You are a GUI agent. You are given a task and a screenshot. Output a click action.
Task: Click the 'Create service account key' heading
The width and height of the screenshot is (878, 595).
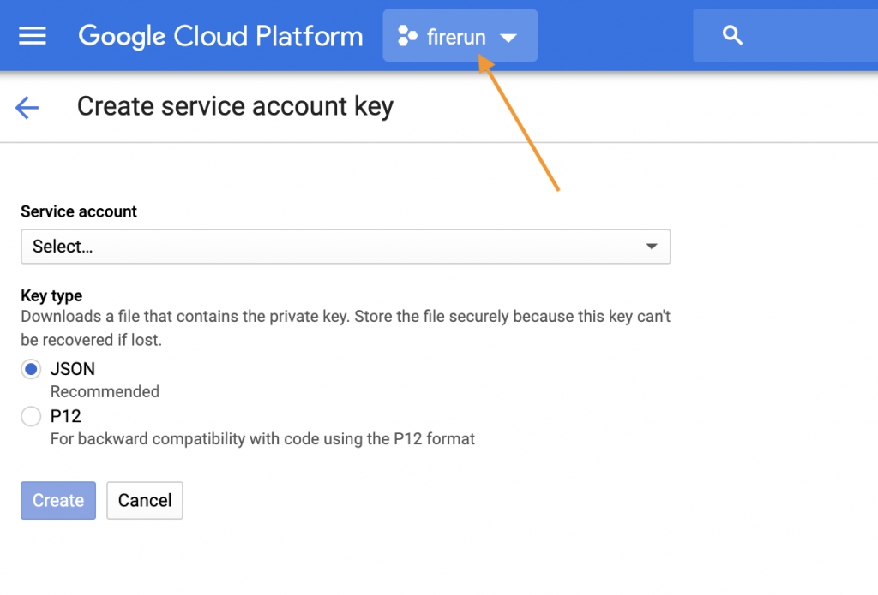(x=235, y=106)
